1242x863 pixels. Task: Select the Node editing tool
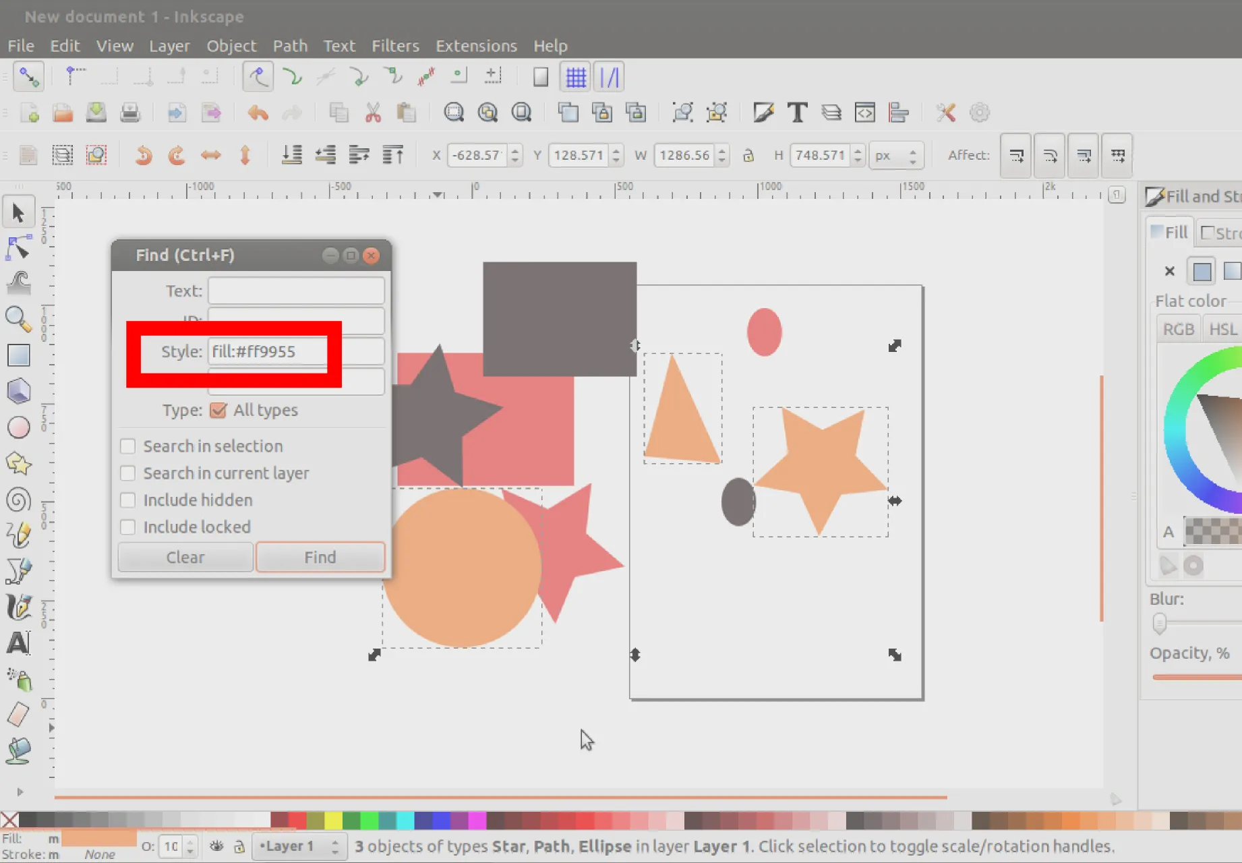tap(18, 248)
